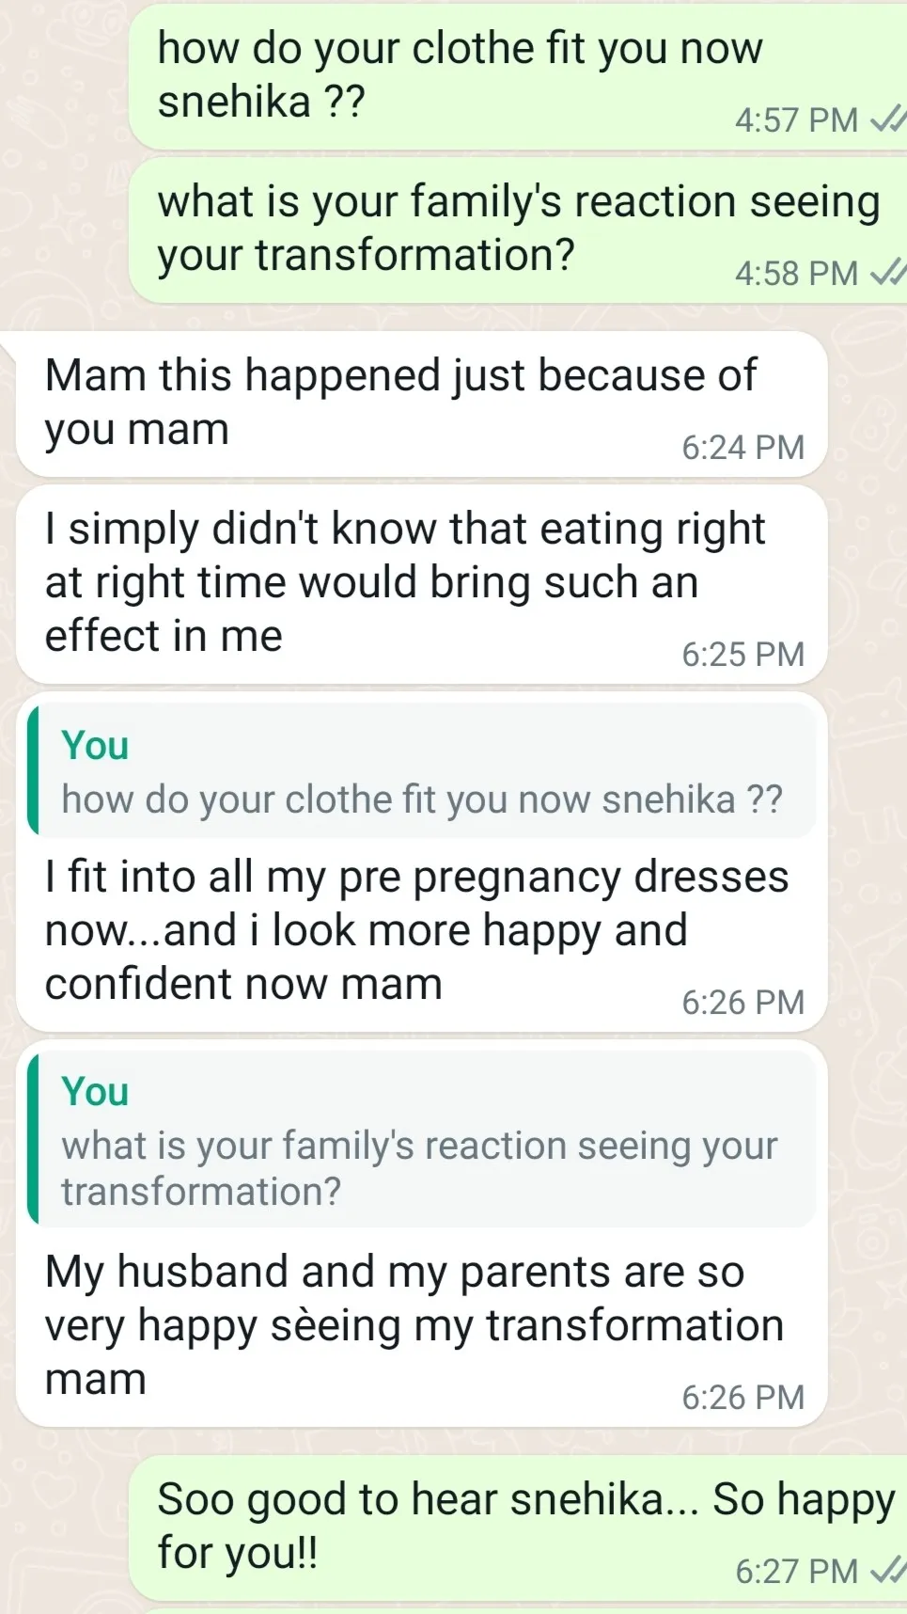Tap read receipt ticks on 4:58 PM message
The image size is (907, 1614).
(887, 273)
